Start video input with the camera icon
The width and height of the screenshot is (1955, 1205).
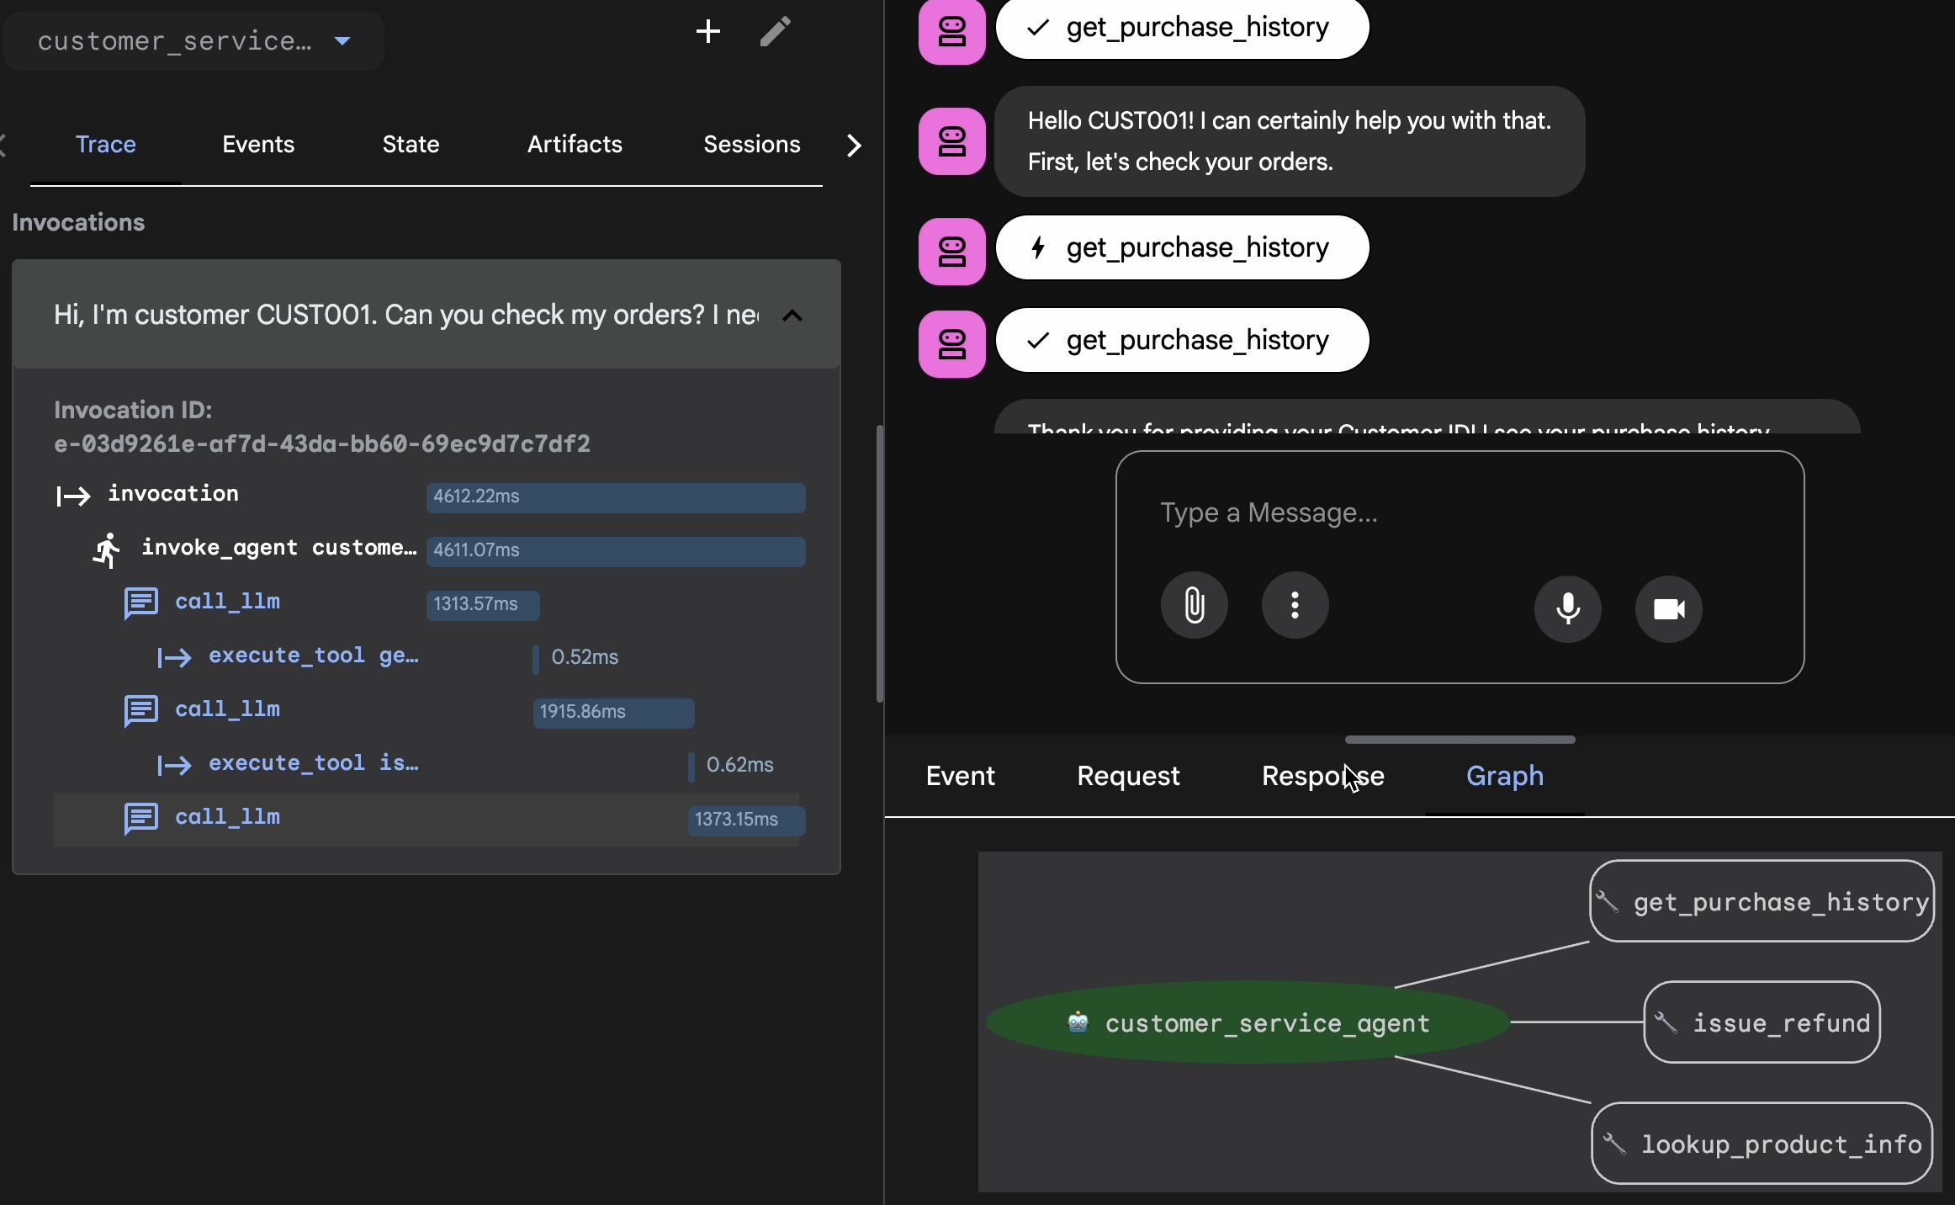(x=1669, y=608)
